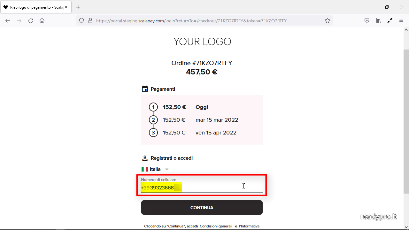
Task: Open the l'Informativa link
Action: (x=249, y=226)
